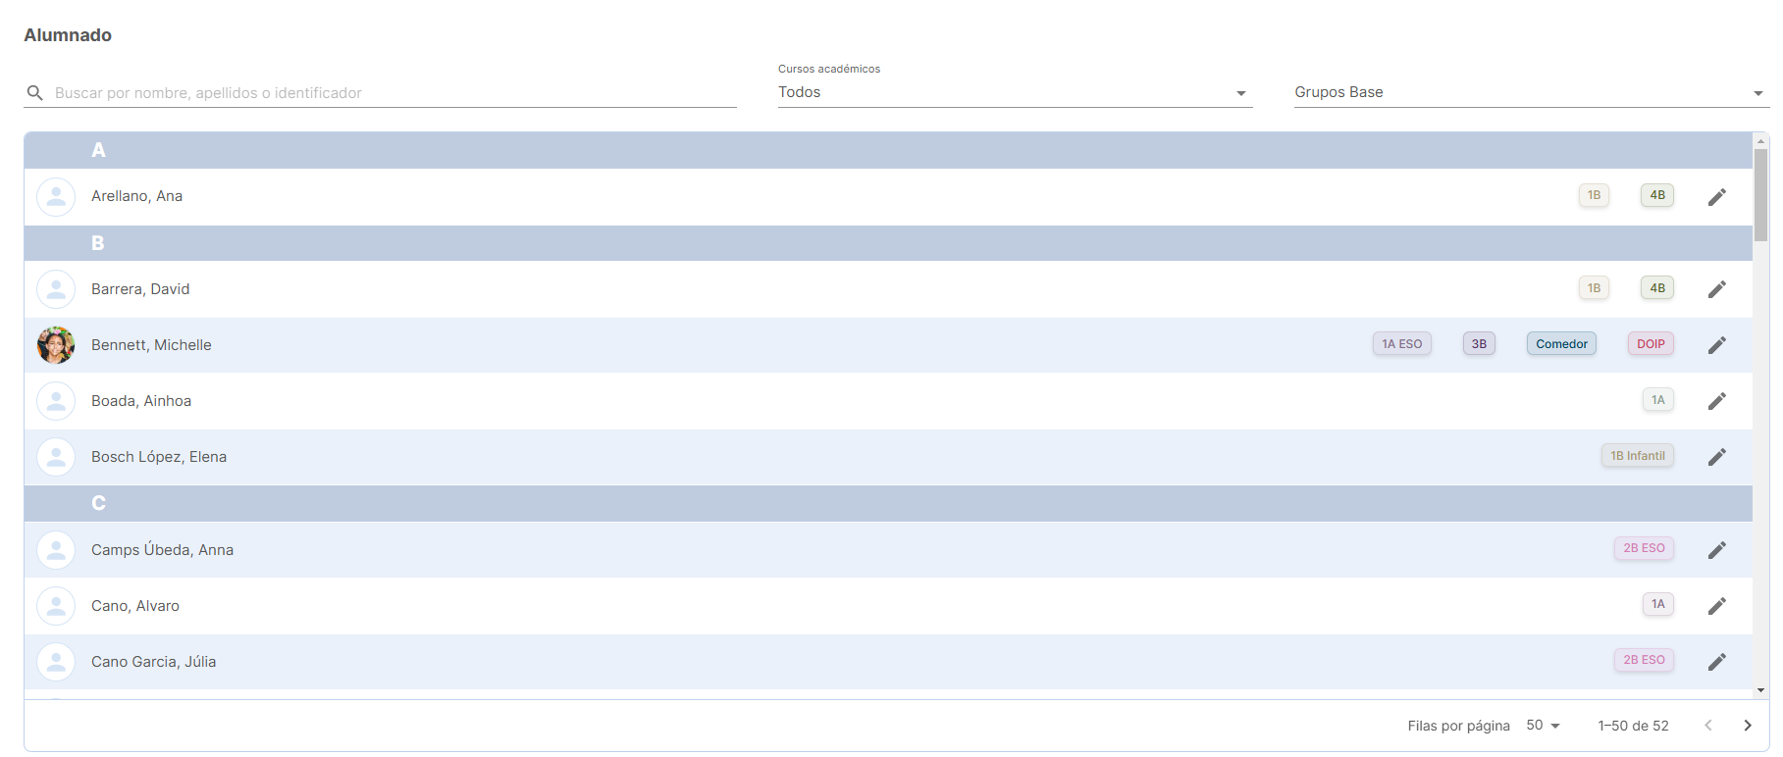The height and width of the screenshot is (757, 1783).
Task: Click Barrera, David avatar placeholder
Action: coord(56,289)
